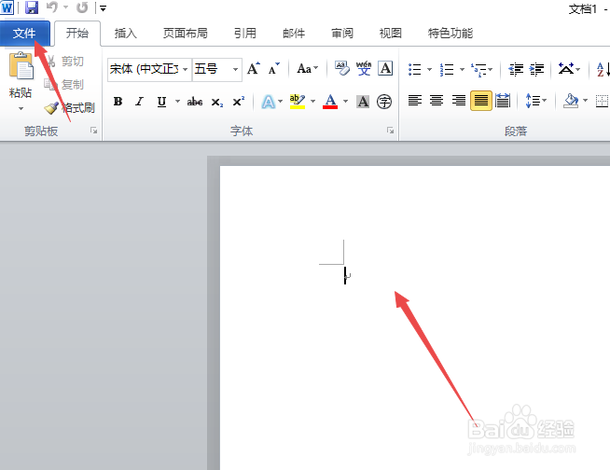The image size is (610, 470).
Task: Click the Grow Font icon
Action: [254, 69]
